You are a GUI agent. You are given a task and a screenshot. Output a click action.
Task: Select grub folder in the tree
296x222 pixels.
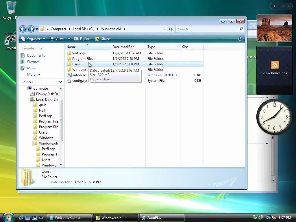coord(42,105)
